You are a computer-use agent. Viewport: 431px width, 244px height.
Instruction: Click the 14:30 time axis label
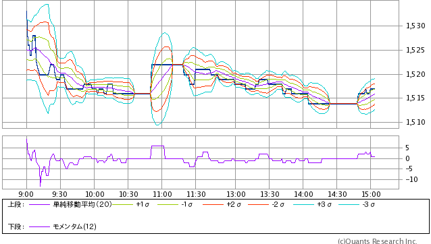click(337, 194)
